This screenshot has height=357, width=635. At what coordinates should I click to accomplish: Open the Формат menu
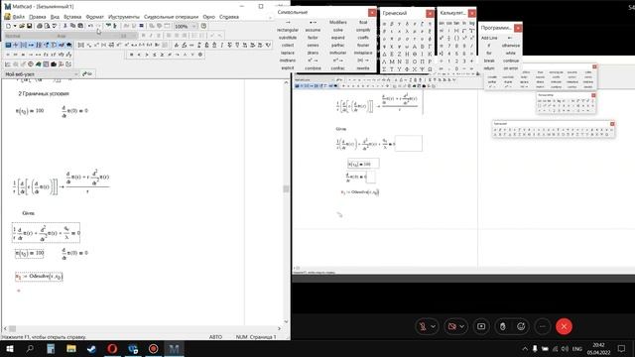point(95,17)
